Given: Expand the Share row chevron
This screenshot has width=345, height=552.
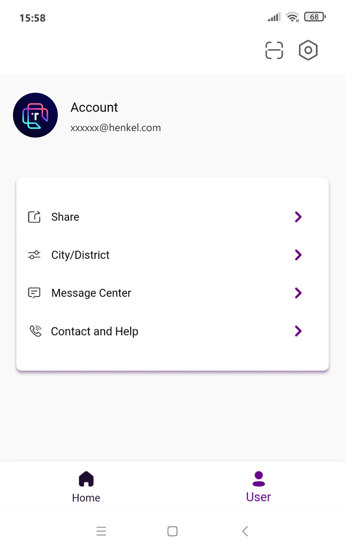Looking at the screenshot, I should pos(298,217).
